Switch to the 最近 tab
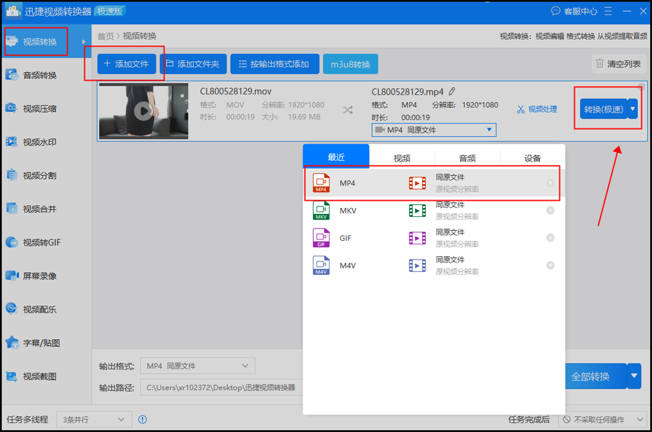Image resolution: width=652 pixels, height=432 pixels. click(336, 157)
